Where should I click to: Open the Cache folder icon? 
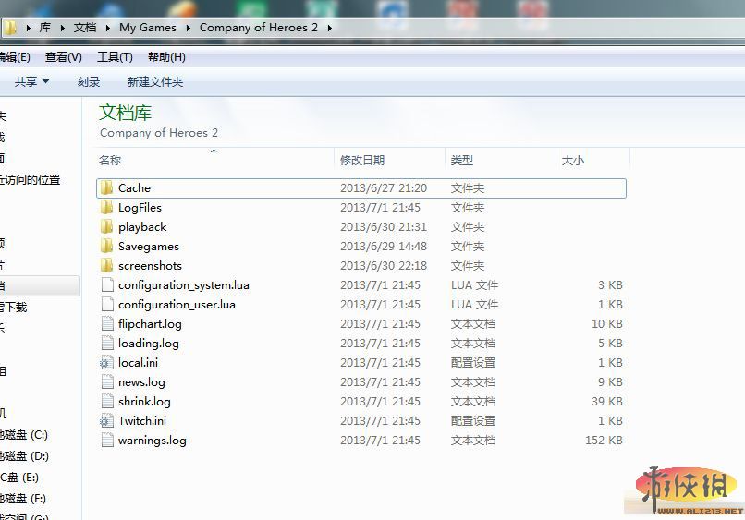107,188
